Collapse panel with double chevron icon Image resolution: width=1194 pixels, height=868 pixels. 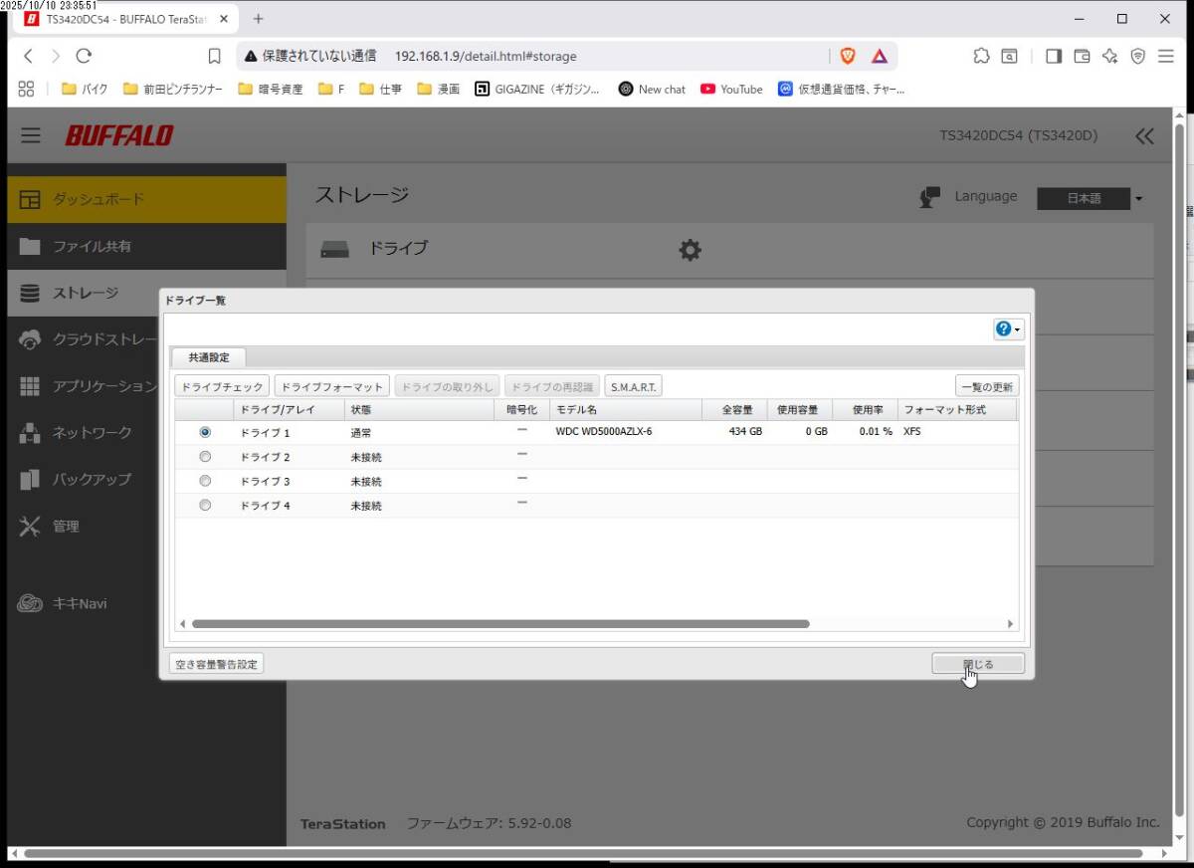click(1144, 136)
